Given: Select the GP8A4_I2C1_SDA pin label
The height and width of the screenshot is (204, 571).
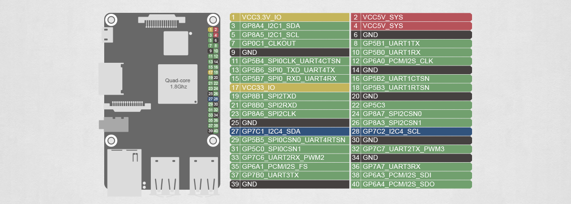Looking at the screenshot, I should (x=290, y=26).
